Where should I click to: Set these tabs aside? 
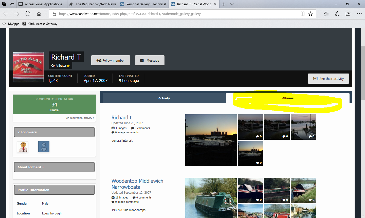(12, 4)
